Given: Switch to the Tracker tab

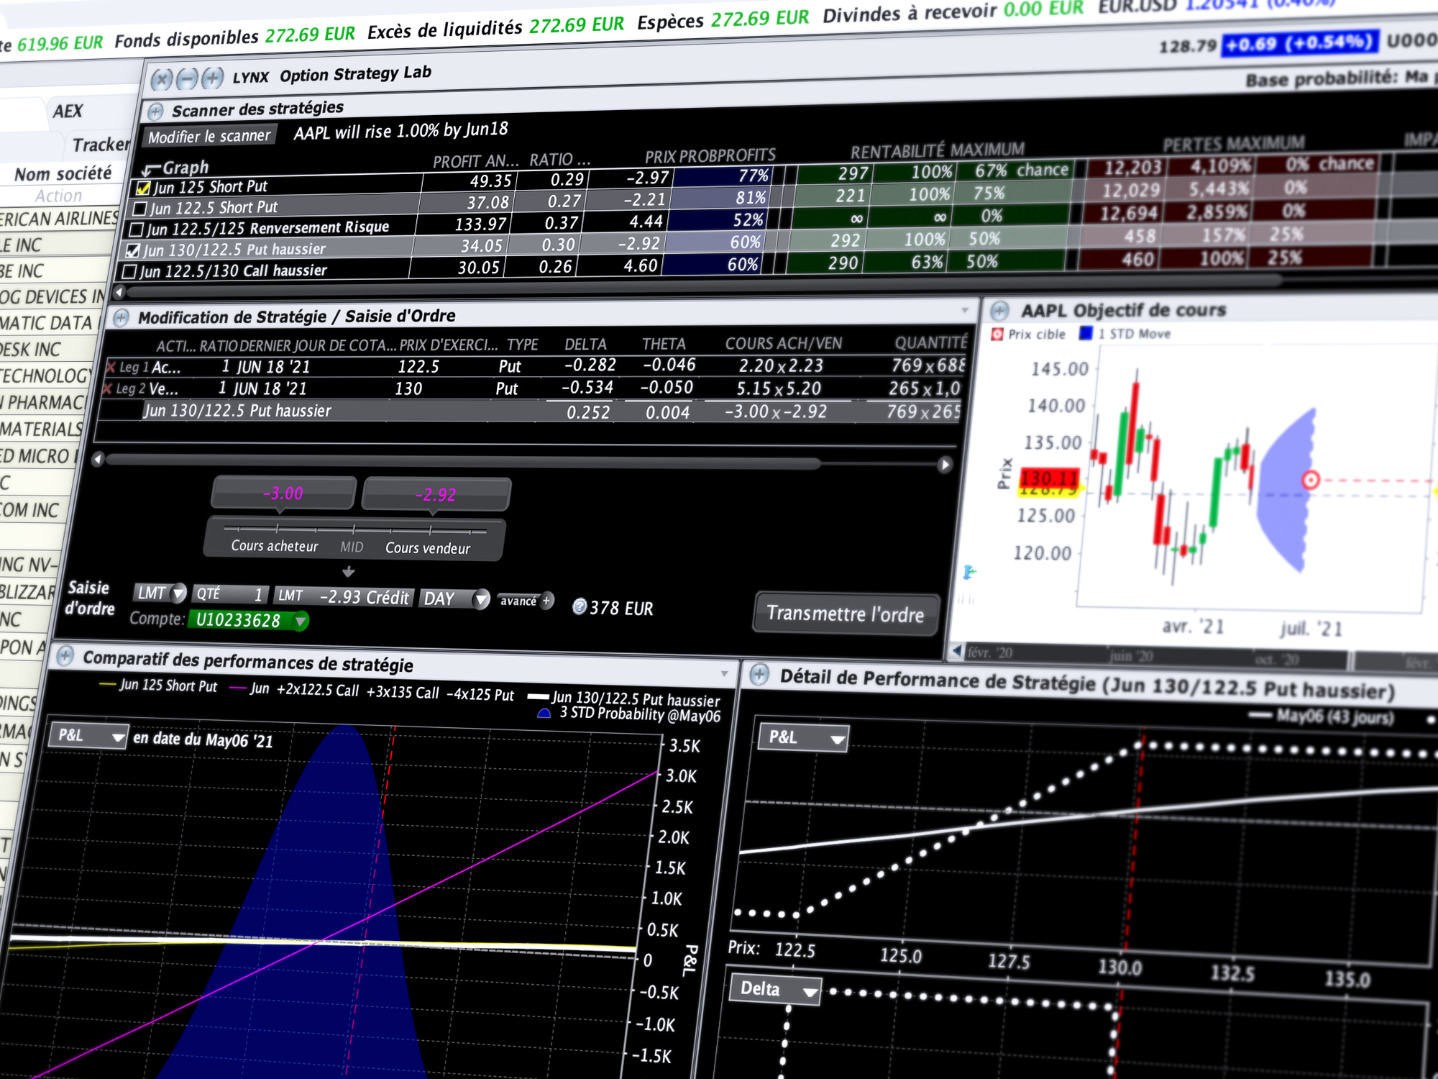Looking at the screenshot, I should coord(101,145).
